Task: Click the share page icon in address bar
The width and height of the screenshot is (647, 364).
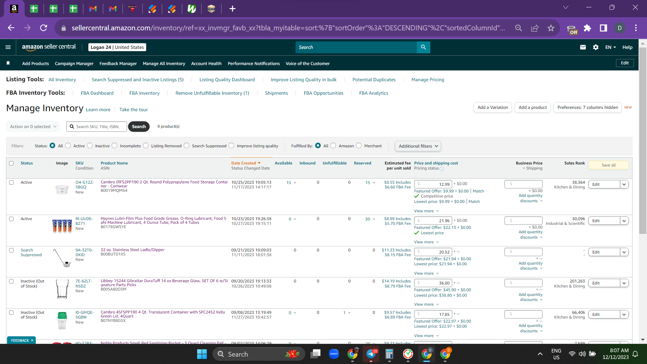Action: 535,28
